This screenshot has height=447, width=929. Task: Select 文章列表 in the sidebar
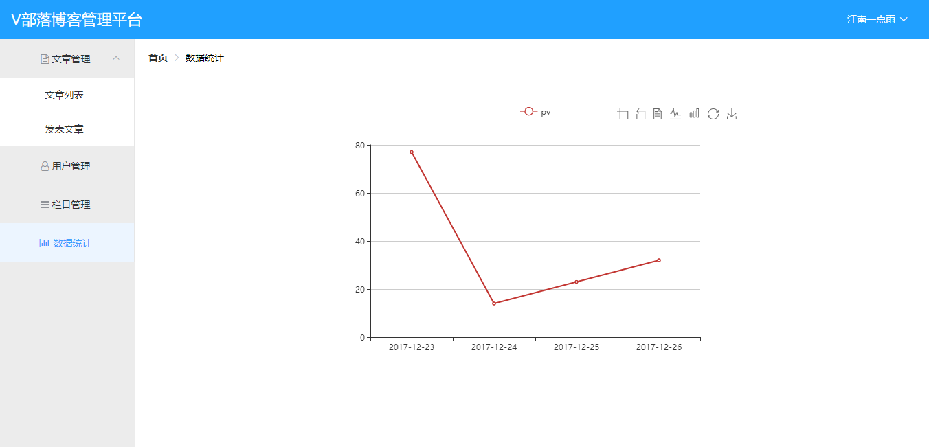[x=65, y=95]
